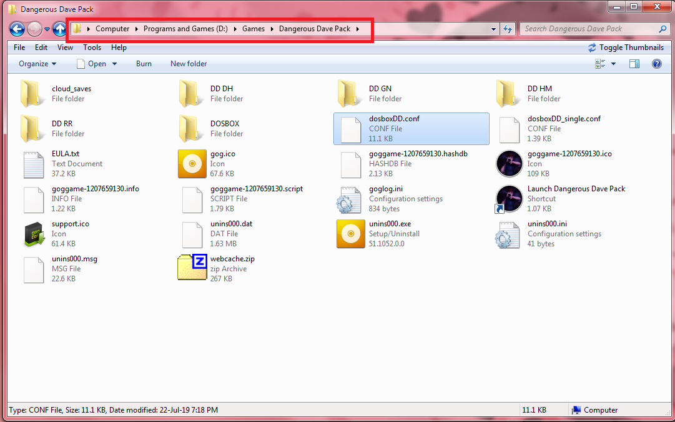This screenshot has width=675, height=422.
Task: Change the view with the views icon
Action: (600, 64)
